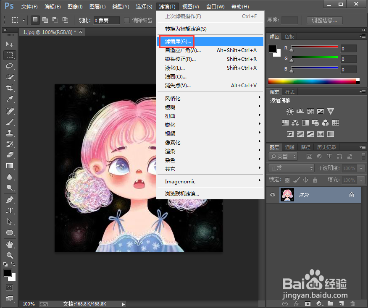Viewport: 368px width, 308px height.
Task: Select the Pen tool
Action: click(10, 199)
